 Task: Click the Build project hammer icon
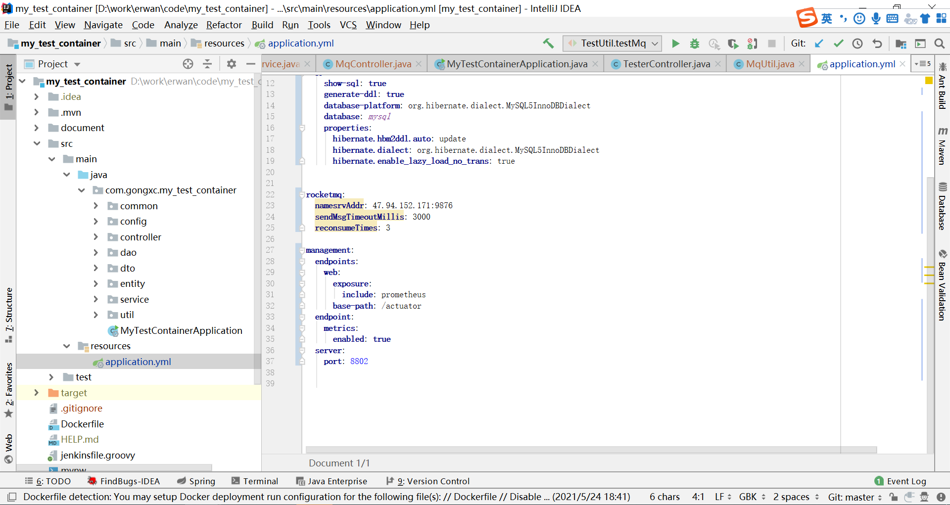[548, 44]
